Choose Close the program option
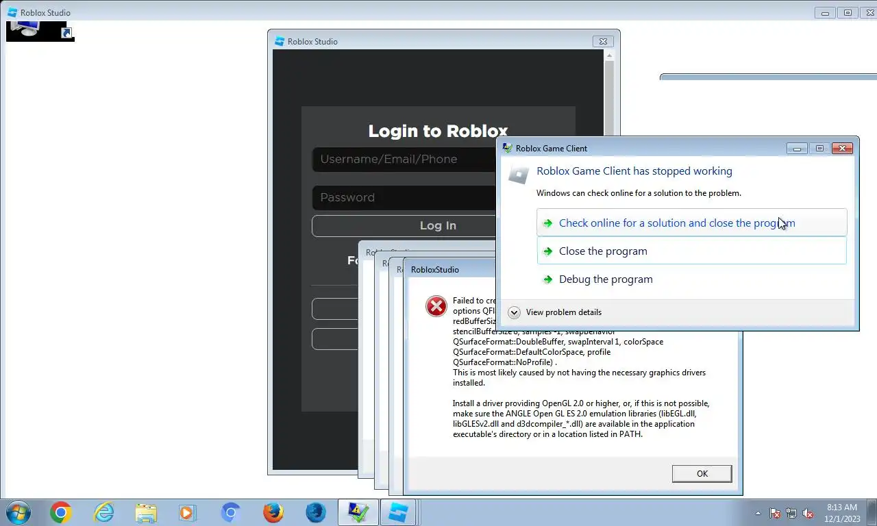The height and width of the screenshot is (526, 877). click(692, 251)
